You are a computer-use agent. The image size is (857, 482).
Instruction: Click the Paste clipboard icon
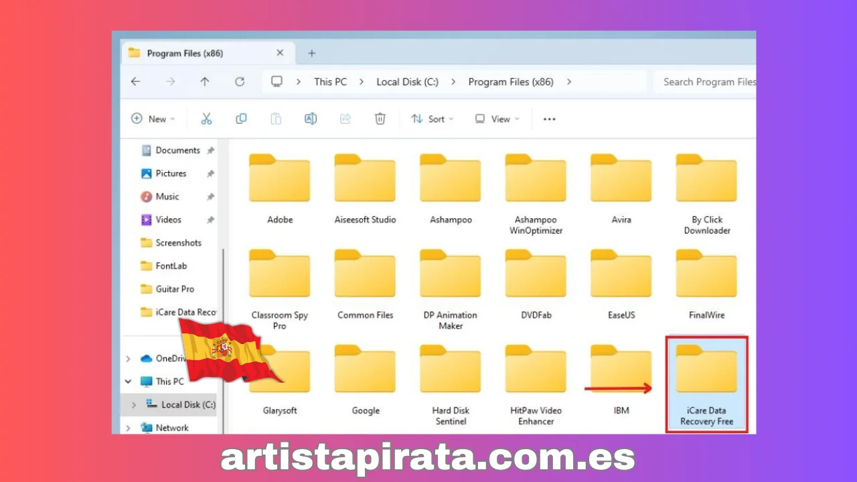tap(276, 118)
